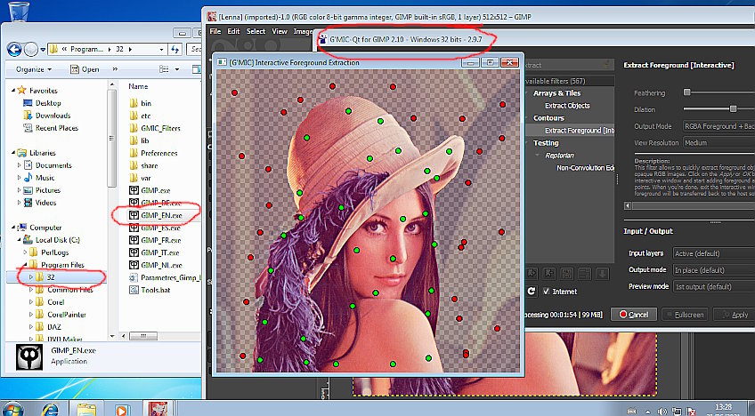Go back in the Explorer window
Image resolution: width=755 pixels, height=416 pixels.
(x=14, y=49)
